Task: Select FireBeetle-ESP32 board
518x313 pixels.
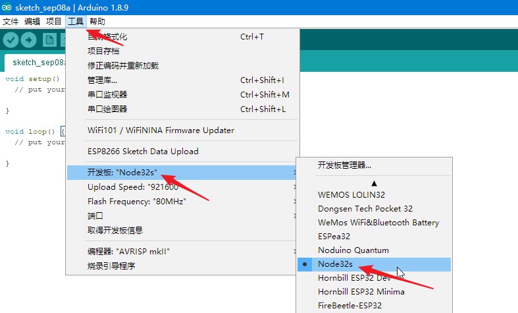Action: pyautogui.click(x=374, y=306)
